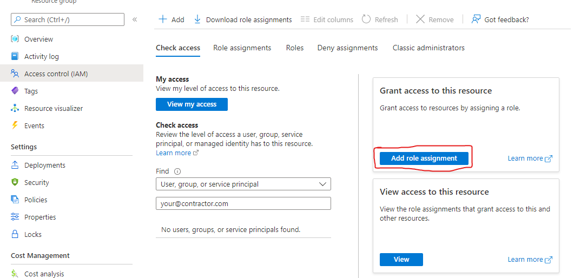Click the Download role assignments icon
The height and width of the screenshot is (278, 574).
coord(197,19)
